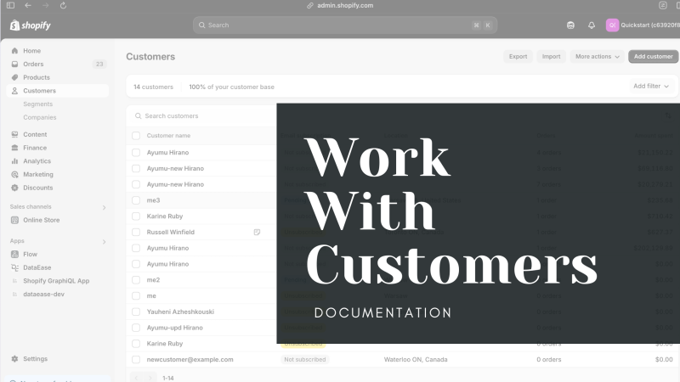Open the dataease-dev app link
The height and width of the screenshot is (382, 680).
tap(44, 294)
